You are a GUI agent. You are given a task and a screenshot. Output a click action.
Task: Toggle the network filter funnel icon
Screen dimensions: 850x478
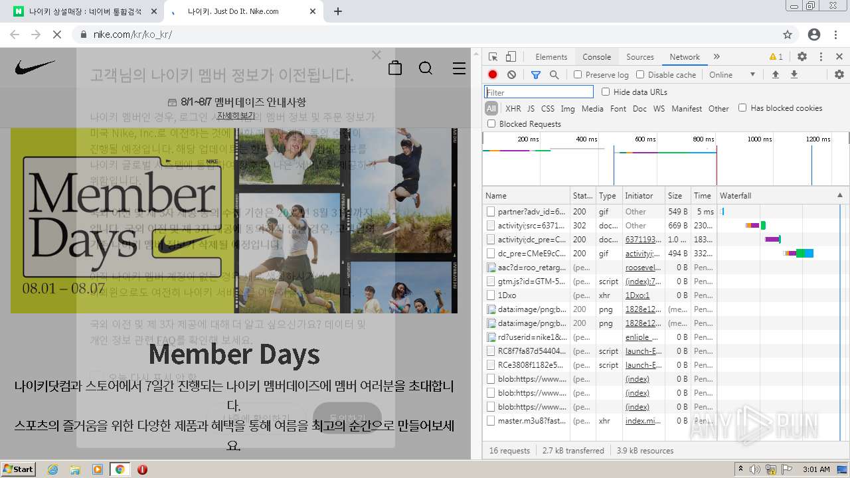click(536, 75)
